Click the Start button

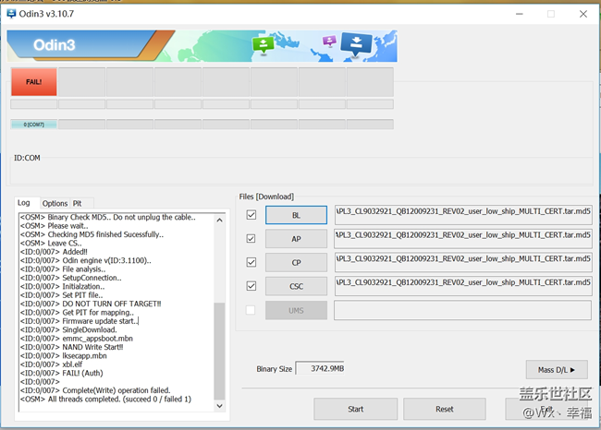click(x=355, y=409)
